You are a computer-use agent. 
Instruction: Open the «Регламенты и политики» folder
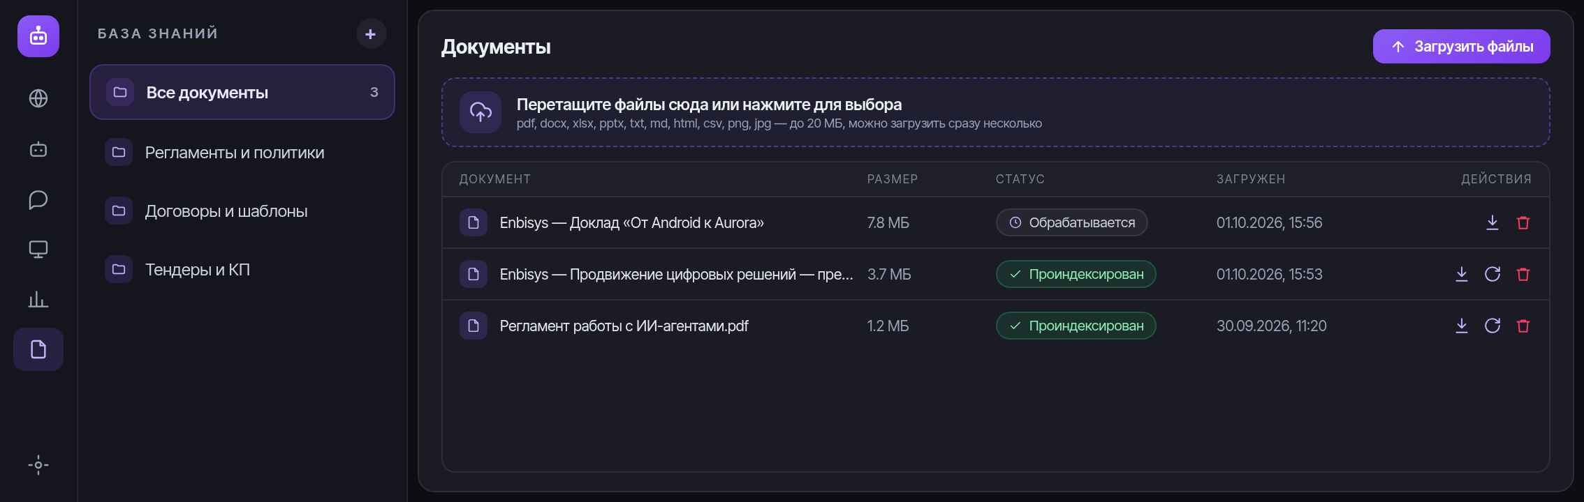click(x=242, y=152)
